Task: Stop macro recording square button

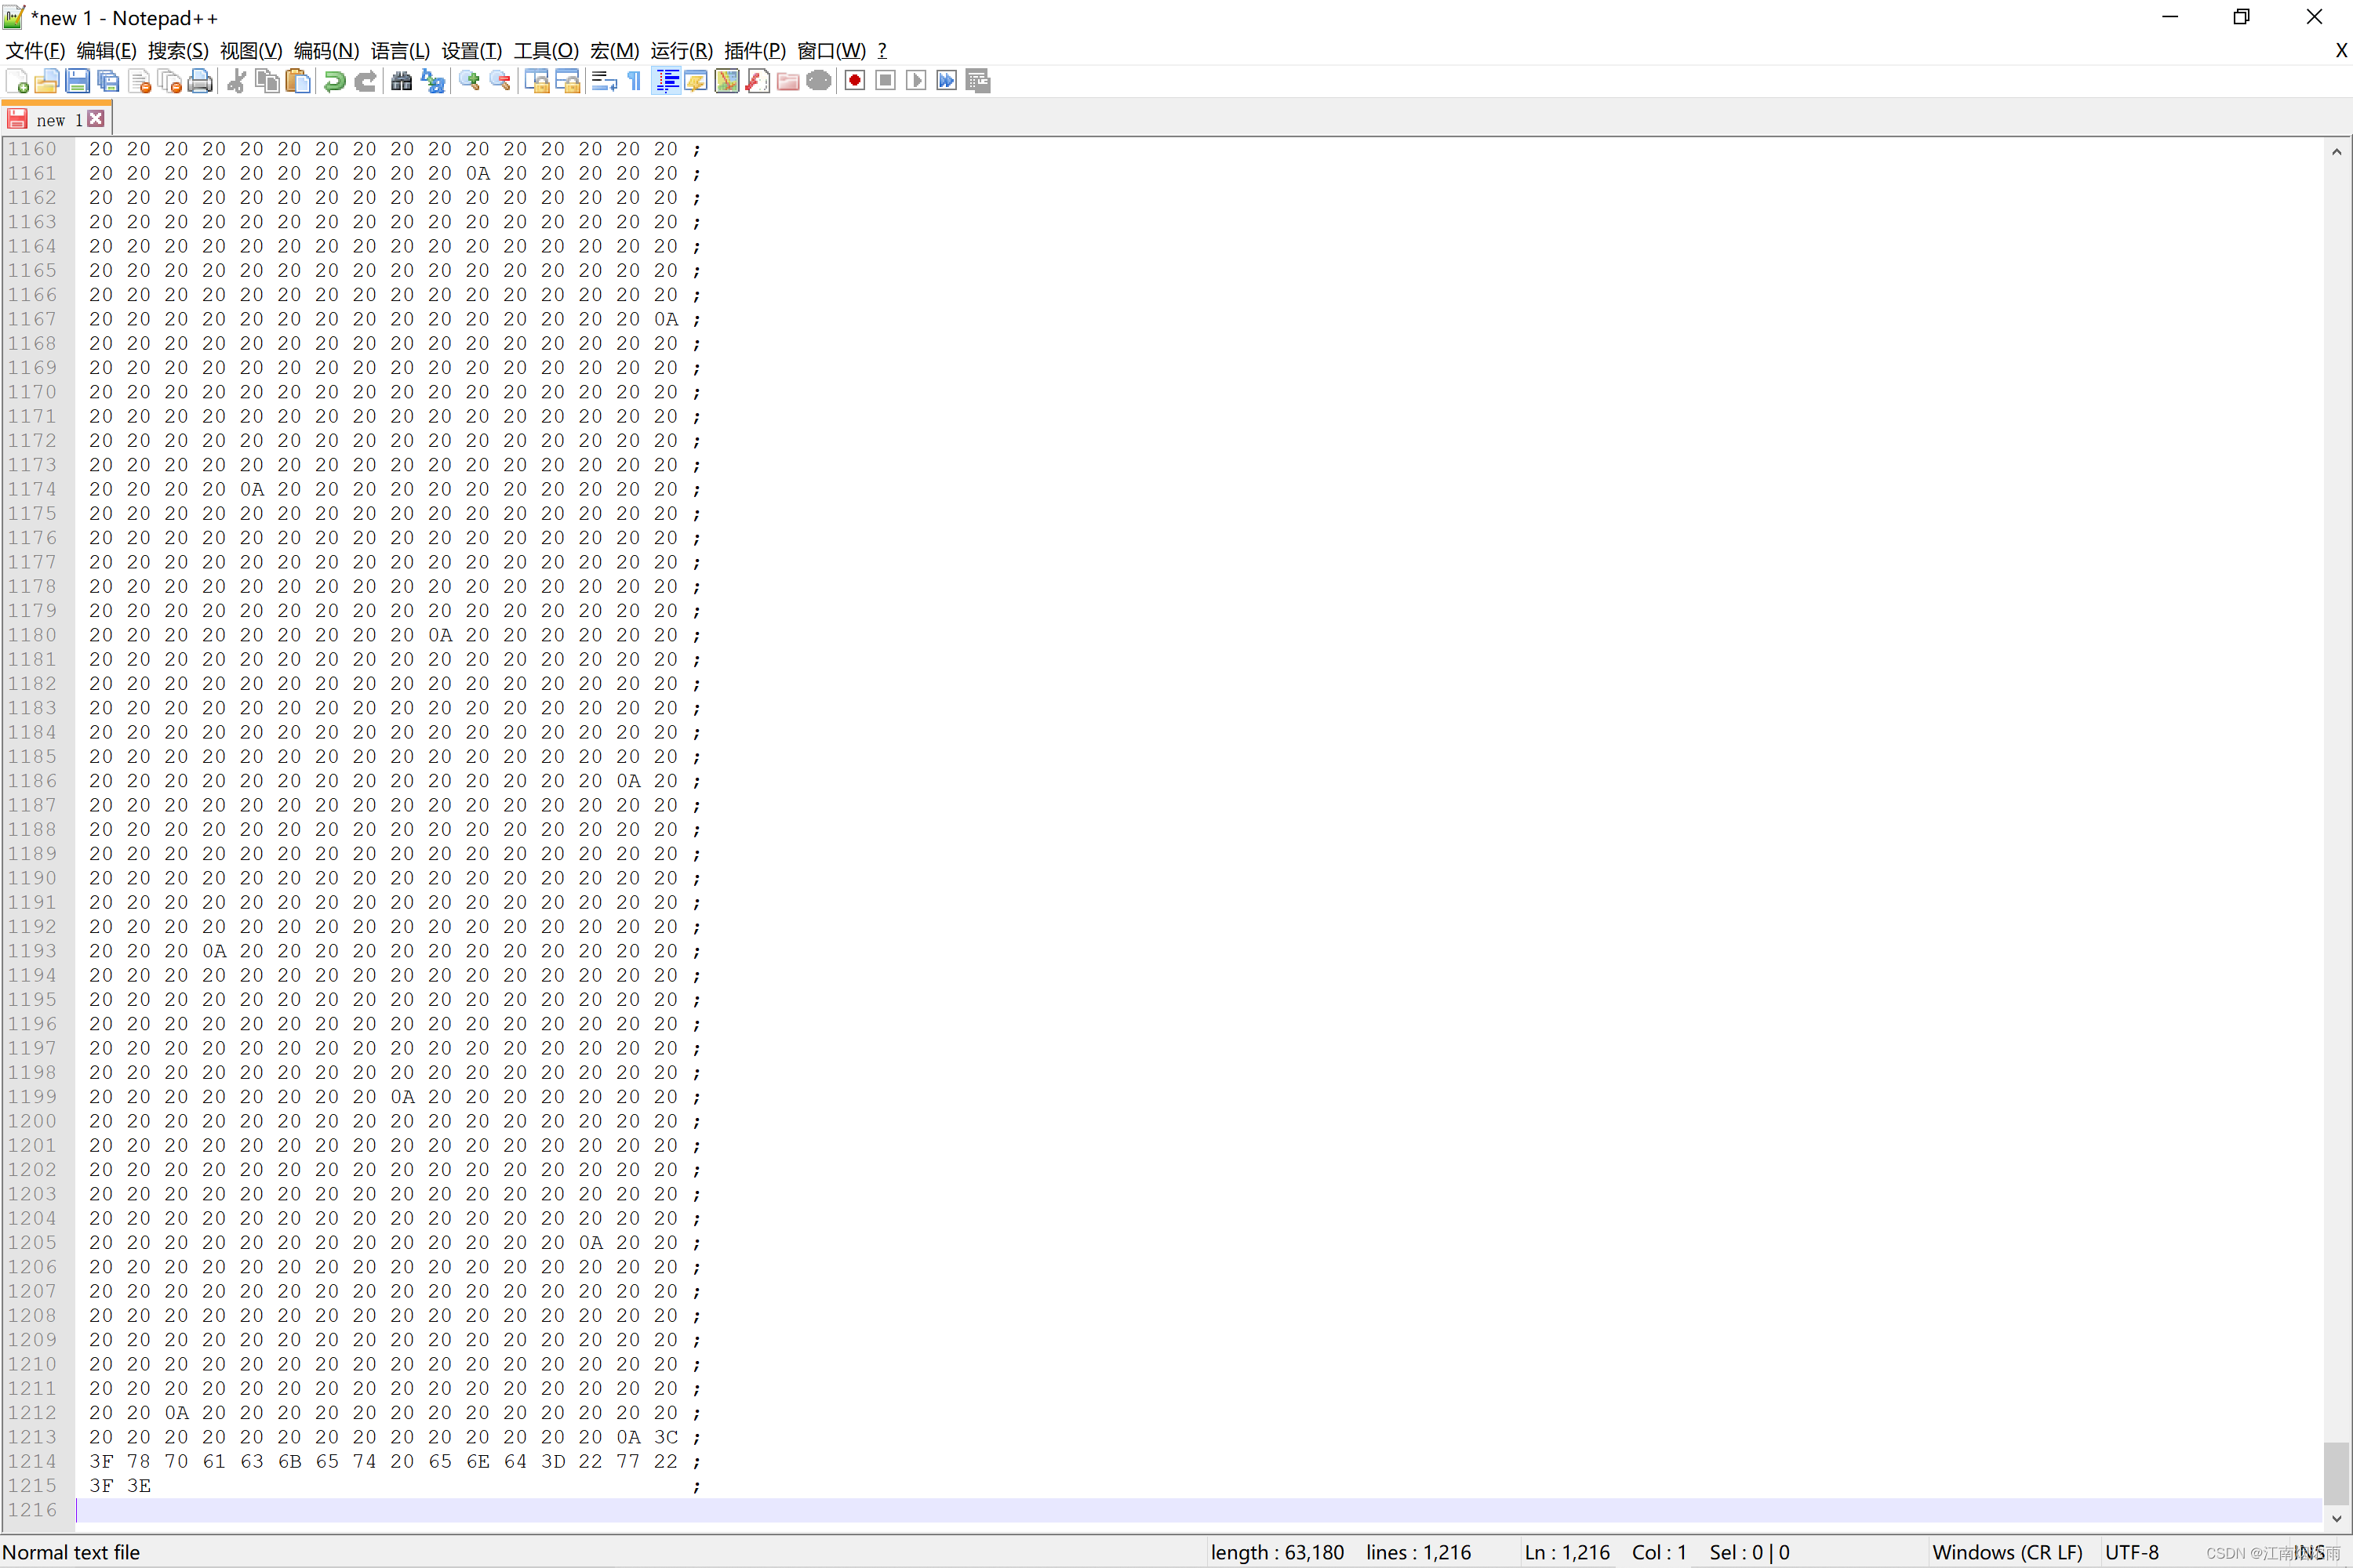Action: click(x=886, y=81)
